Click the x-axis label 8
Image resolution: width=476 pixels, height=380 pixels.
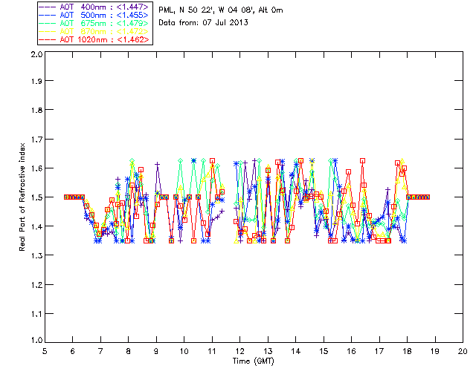click(129, 351)
